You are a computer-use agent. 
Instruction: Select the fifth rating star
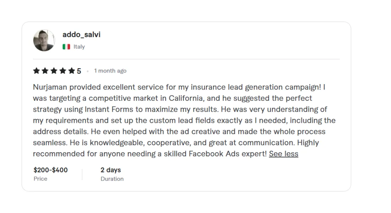pos(72,71)
